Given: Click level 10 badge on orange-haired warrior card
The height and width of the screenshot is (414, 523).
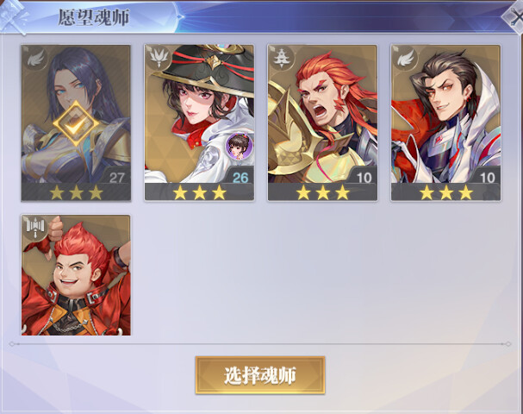Looking at the screenshot, I should tap(364, 177).
